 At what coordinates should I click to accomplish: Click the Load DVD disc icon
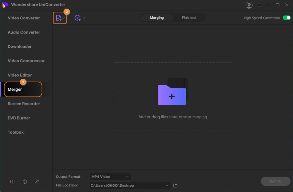[x=78, y=18]
